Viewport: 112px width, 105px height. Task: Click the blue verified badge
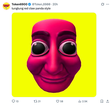click(x=30, y=4)
